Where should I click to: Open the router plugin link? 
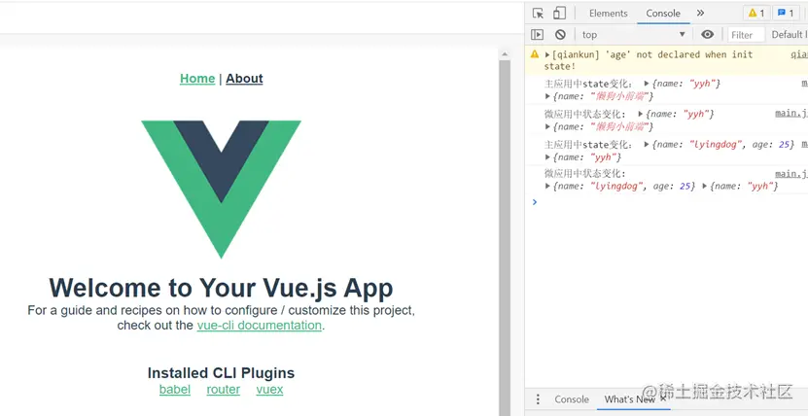click(x=223, y=389)
